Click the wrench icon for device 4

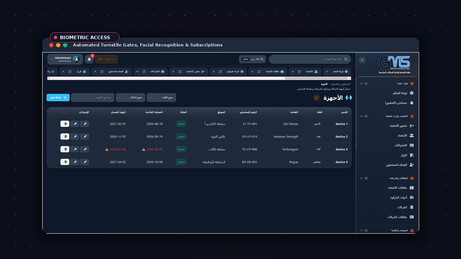tap(75, 162)
